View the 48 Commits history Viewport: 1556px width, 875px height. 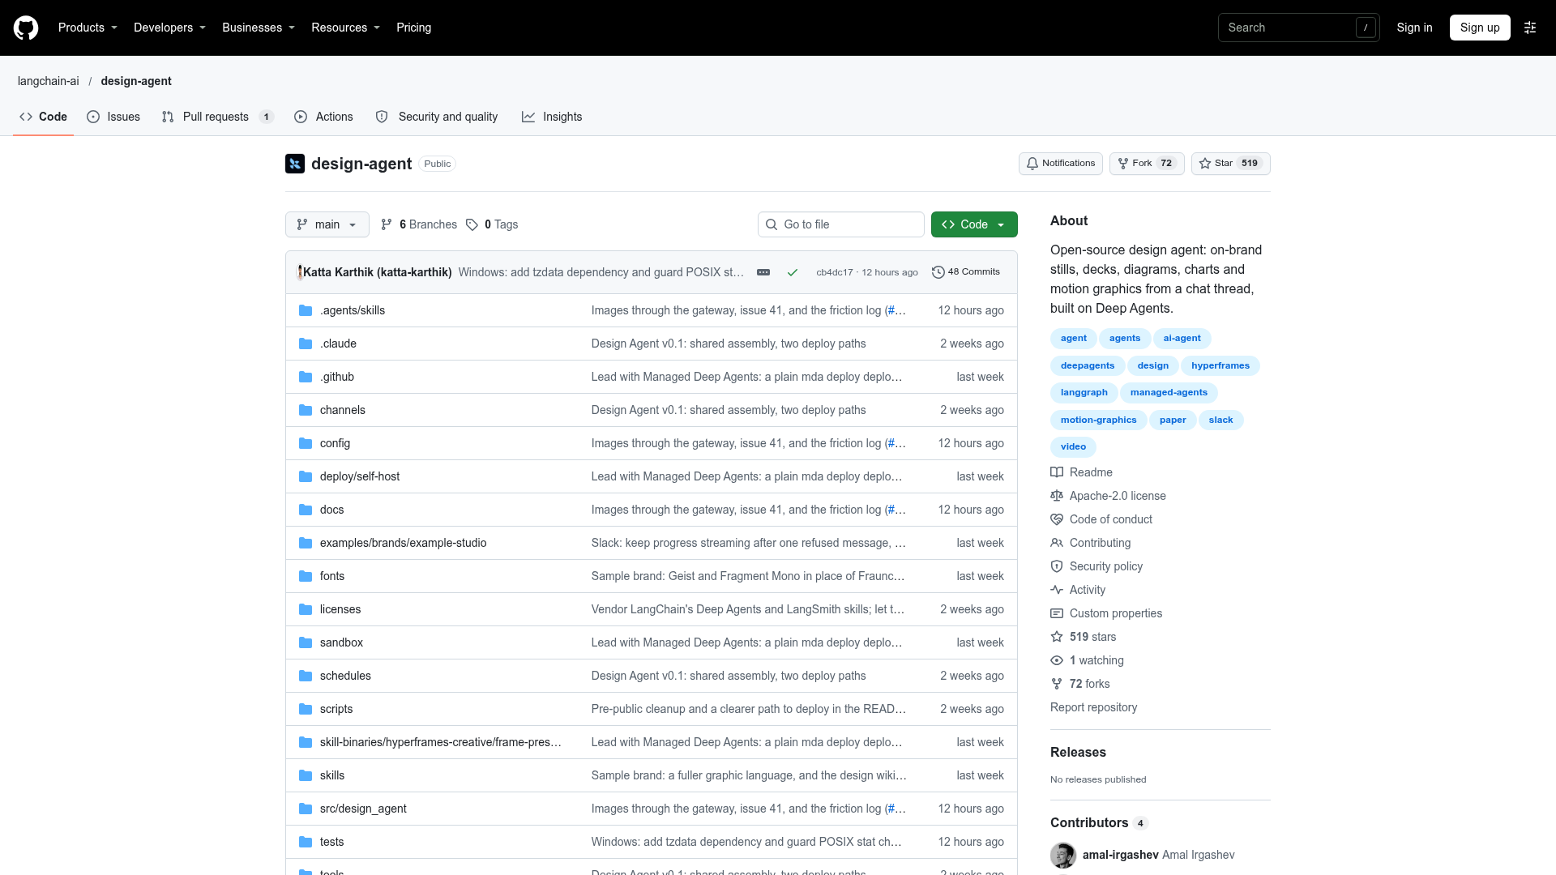point(966,272)
